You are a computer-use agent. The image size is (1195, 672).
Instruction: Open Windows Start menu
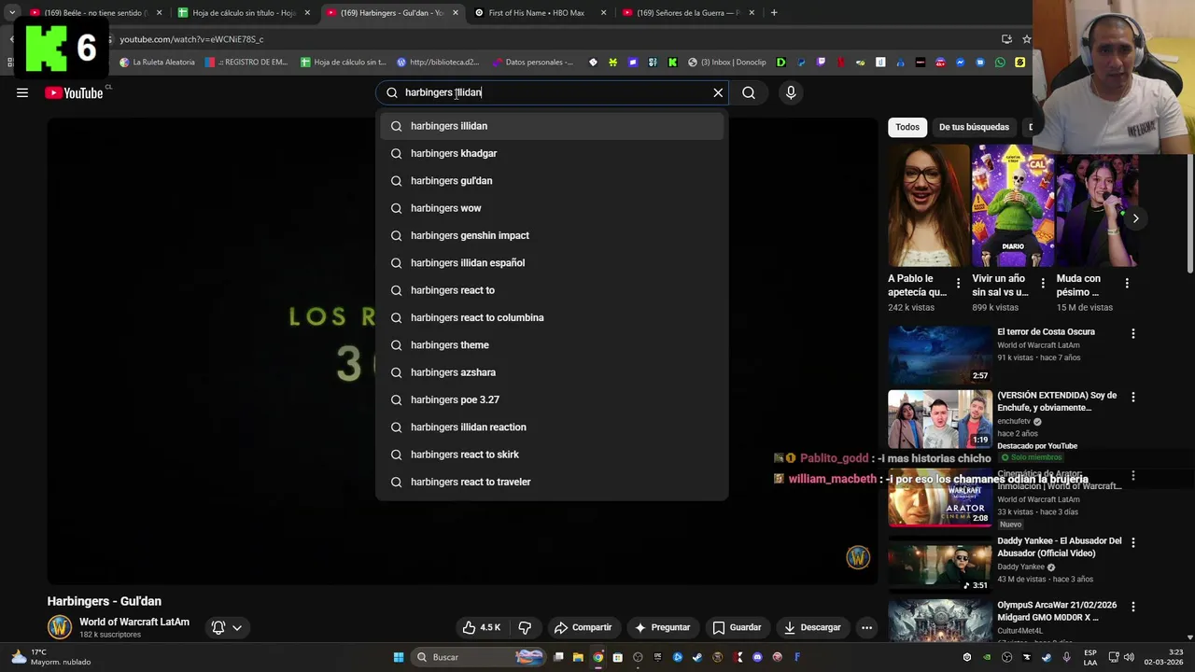[399, 657]
